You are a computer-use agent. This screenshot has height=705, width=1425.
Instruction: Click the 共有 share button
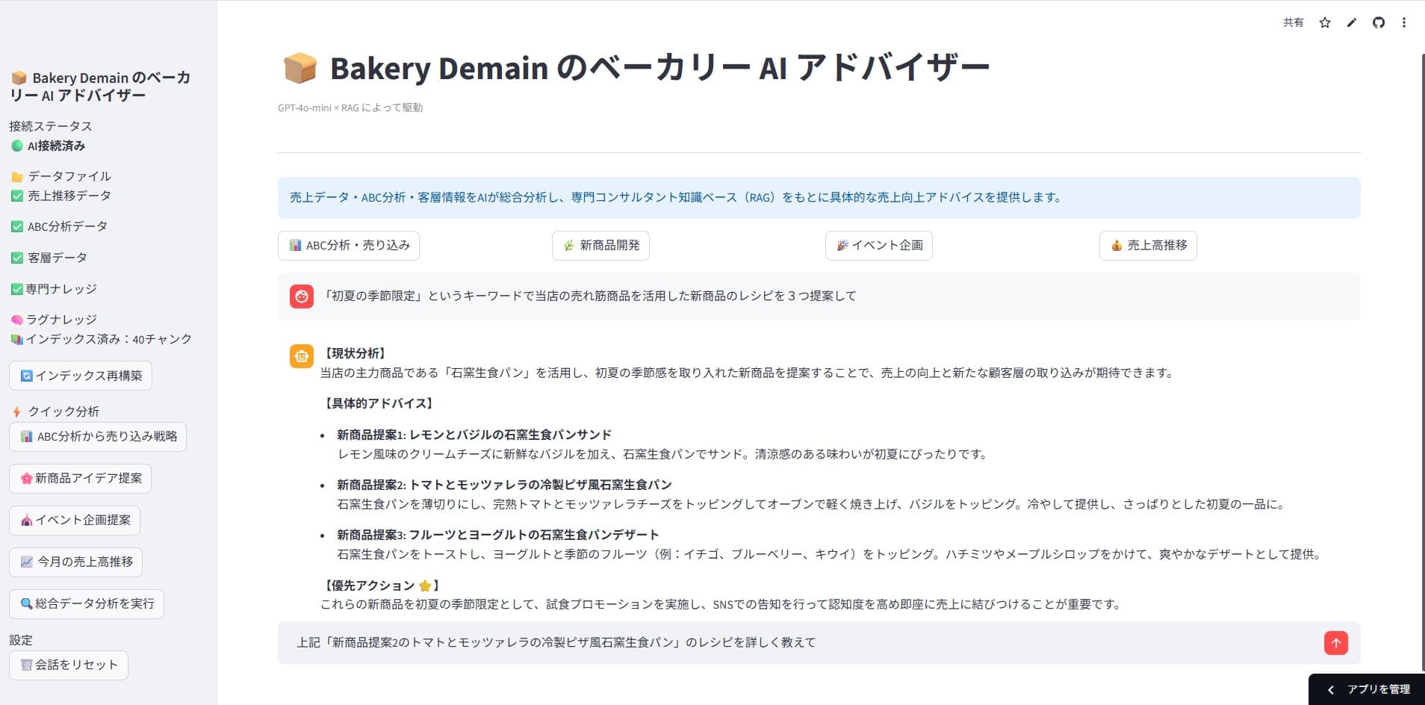coord(1294,22)
